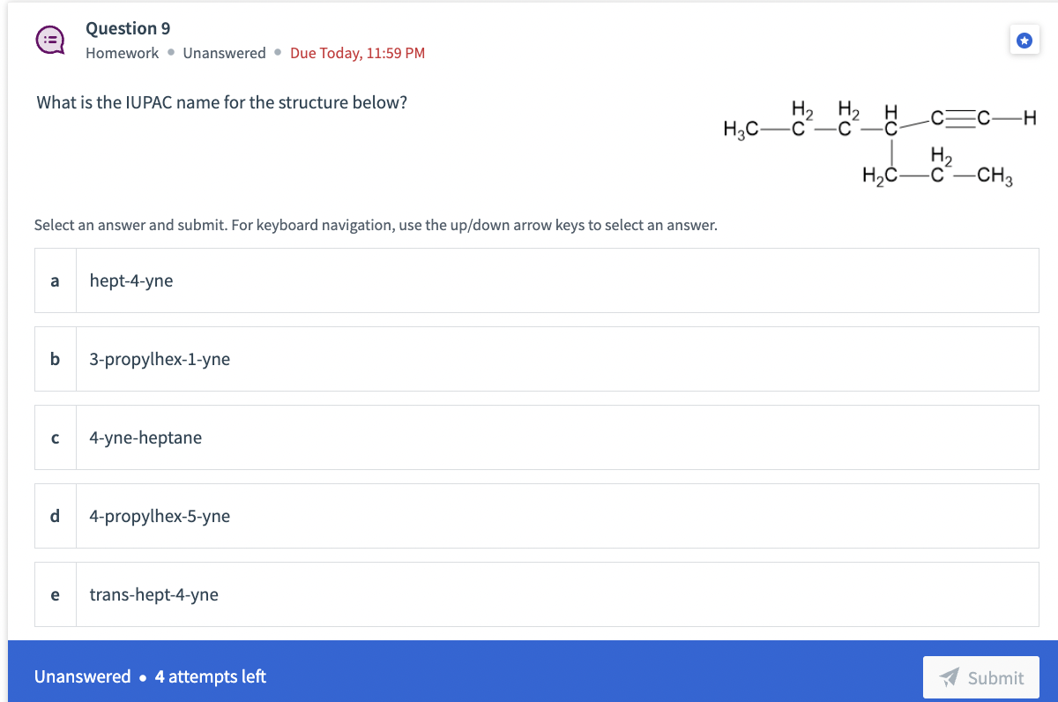
Task: Click the Submit button
Action: coord(981,677)
